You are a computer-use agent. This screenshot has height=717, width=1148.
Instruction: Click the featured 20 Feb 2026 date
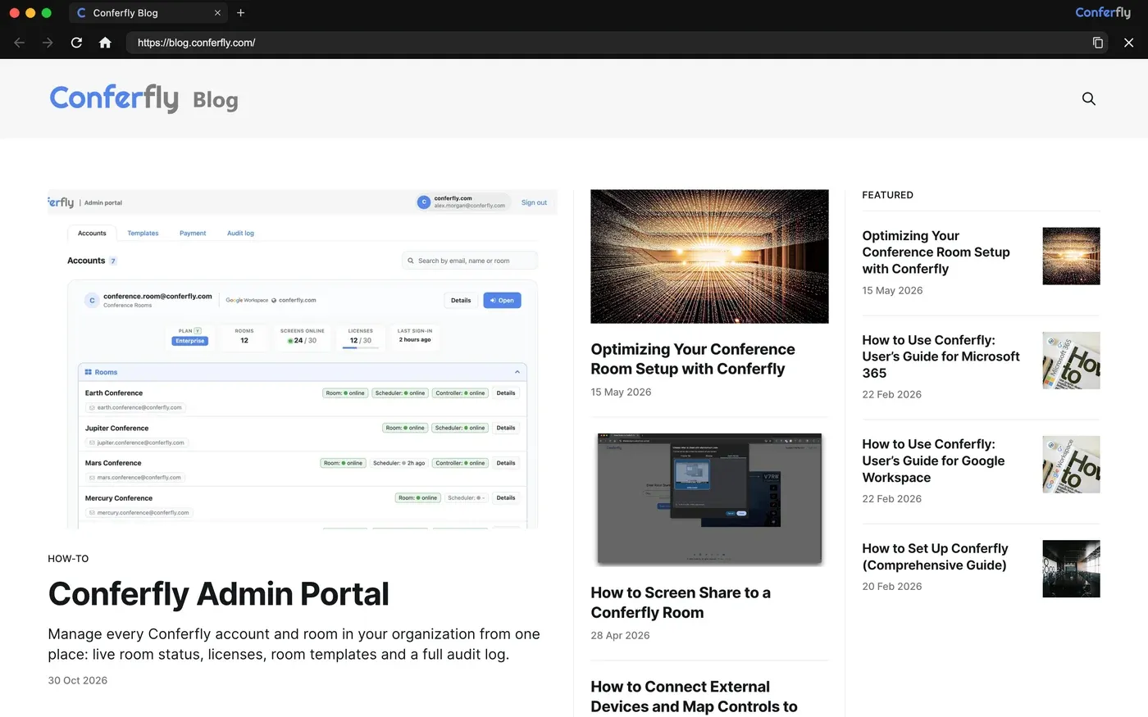[x=892, y=587]
